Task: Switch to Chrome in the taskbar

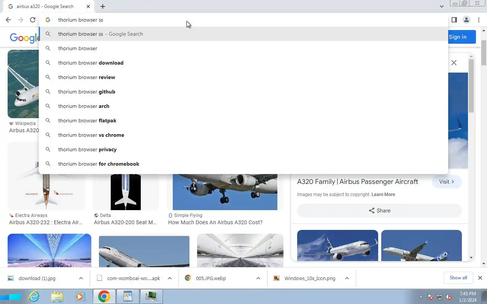Action: click(104, 296)
